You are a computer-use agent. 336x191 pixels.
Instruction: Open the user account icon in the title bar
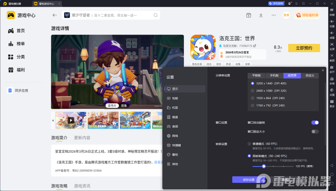(x=289, y=3)
